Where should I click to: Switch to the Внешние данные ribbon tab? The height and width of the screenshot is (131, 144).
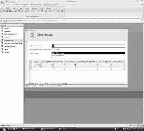click(x=36, y=5)
